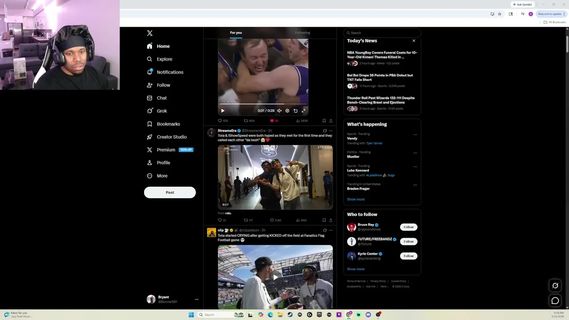Open more options on clip post
Screen dimensions: 569x320
click(x=330, y=230)
